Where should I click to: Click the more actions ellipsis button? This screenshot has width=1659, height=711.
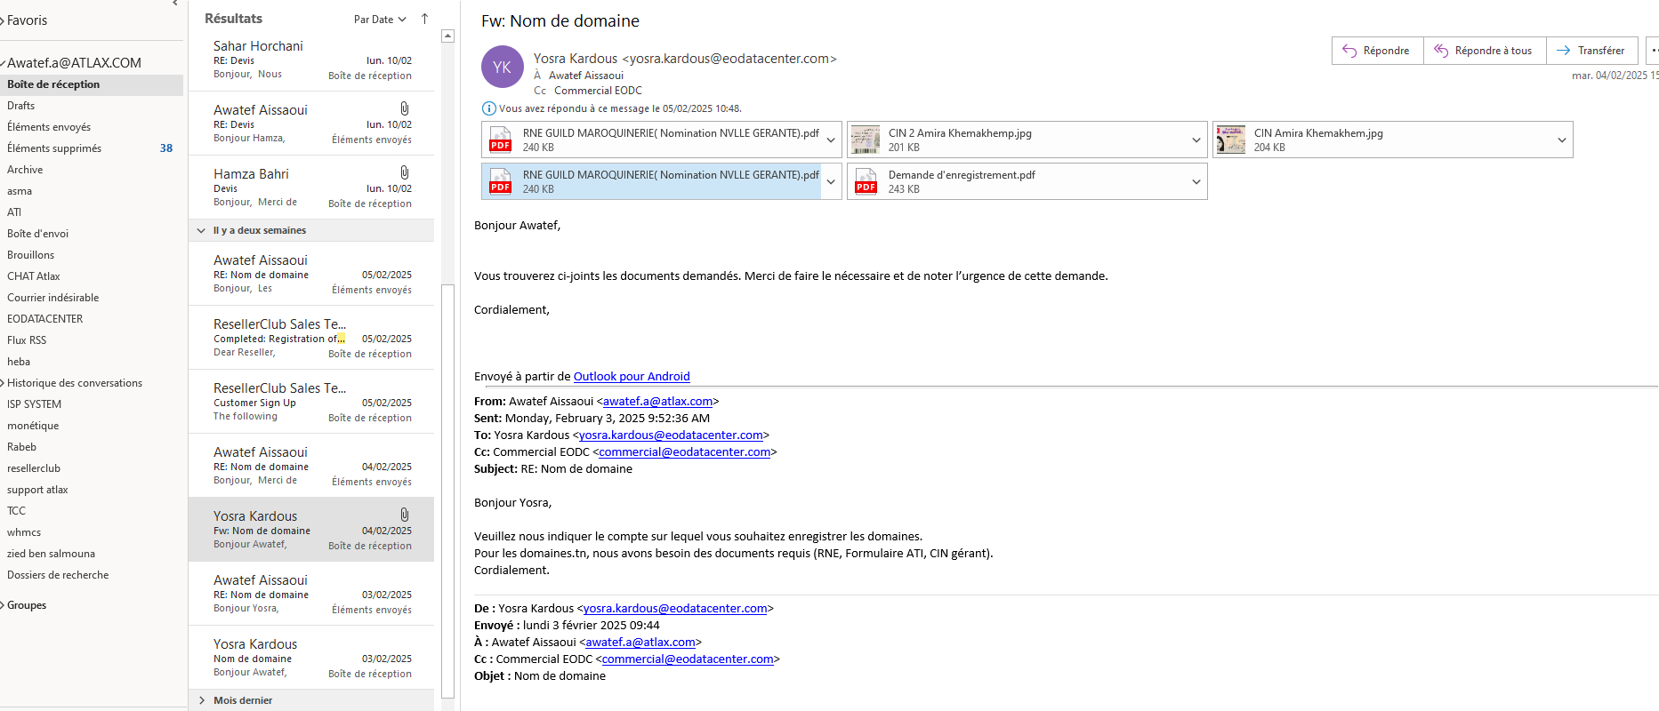click(1653, 51)
